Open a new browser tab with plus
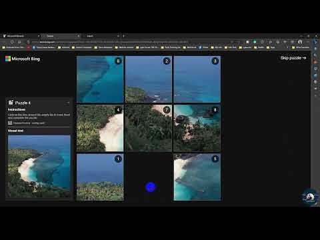Image resolution: width=320 pixels, height=240 pixels. [x=124, y=36]
